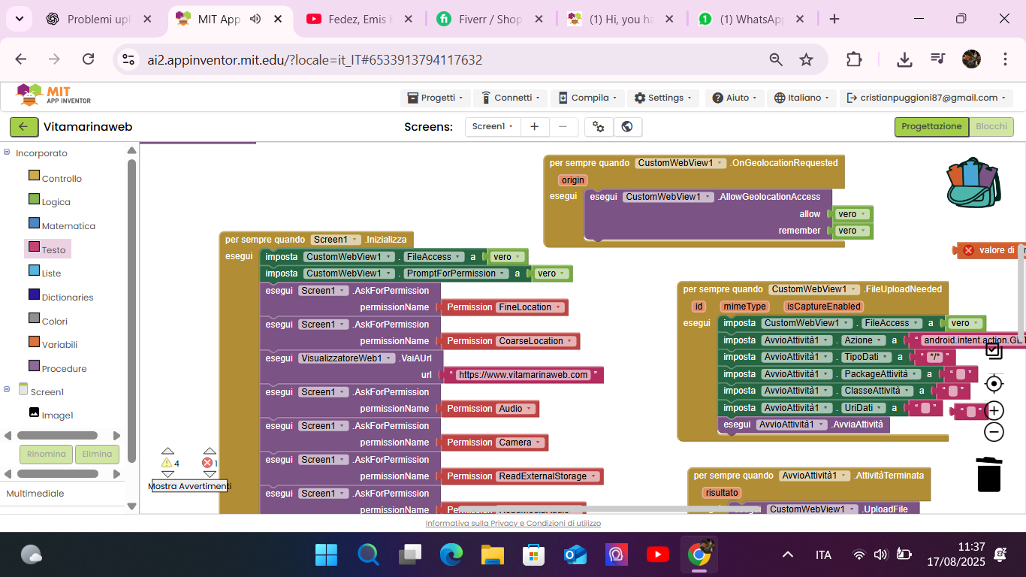Image resolution: width=1026 pixels, height=577 pixels.
Task: Collapse the Screen1 component tree
Action: [7, 389]
